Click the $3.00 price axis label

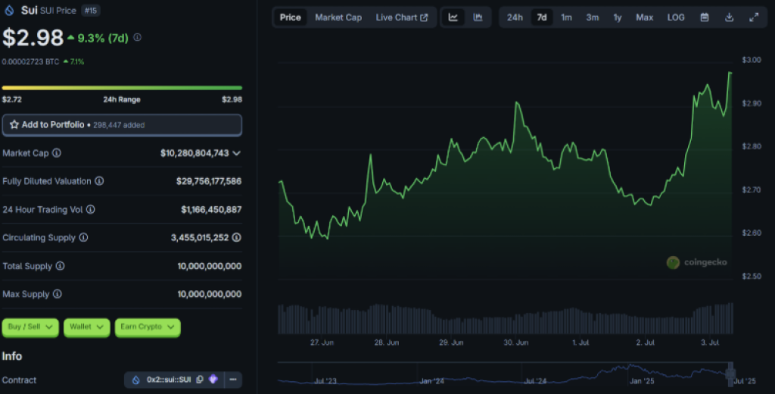click(752, 60)
